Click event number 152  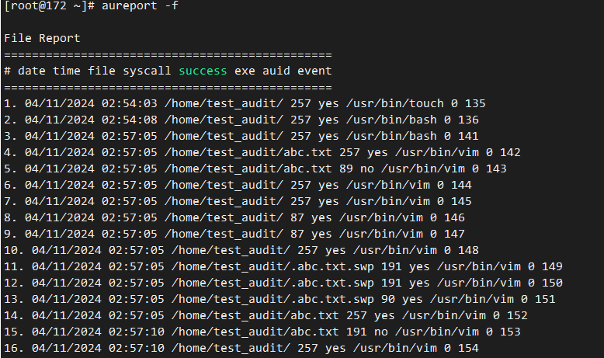(517, 315)
